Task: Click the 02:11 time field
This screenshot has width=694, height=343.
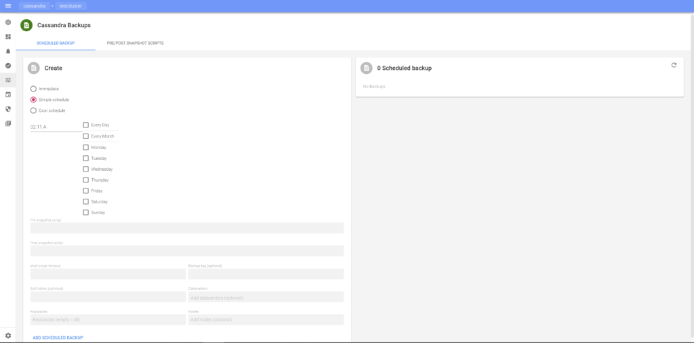Action: pyautogui.click(x=56, y=127)
